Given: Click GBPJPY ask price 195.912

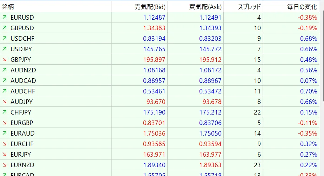Looking at the screenshot, I should (210, 60).
